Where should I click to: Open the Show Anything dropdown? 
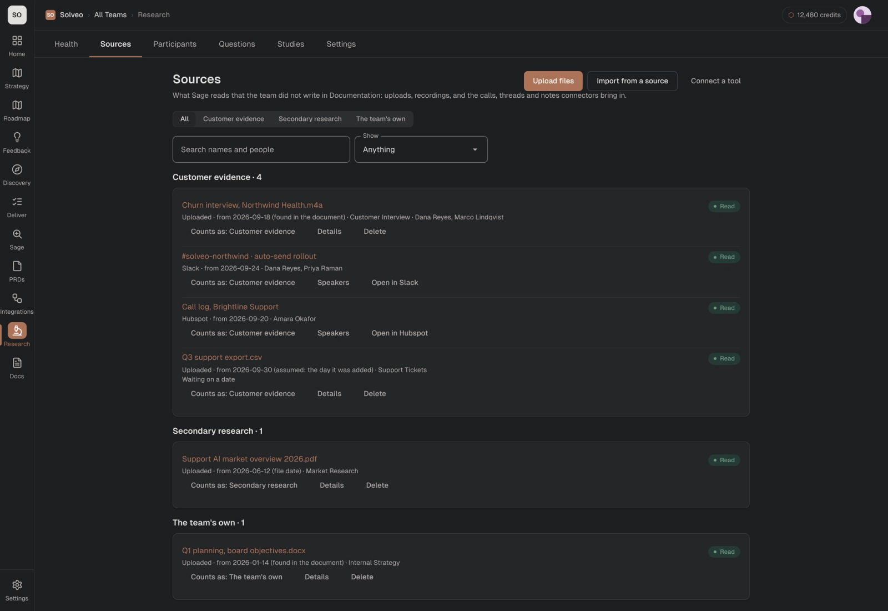[421, 149]
